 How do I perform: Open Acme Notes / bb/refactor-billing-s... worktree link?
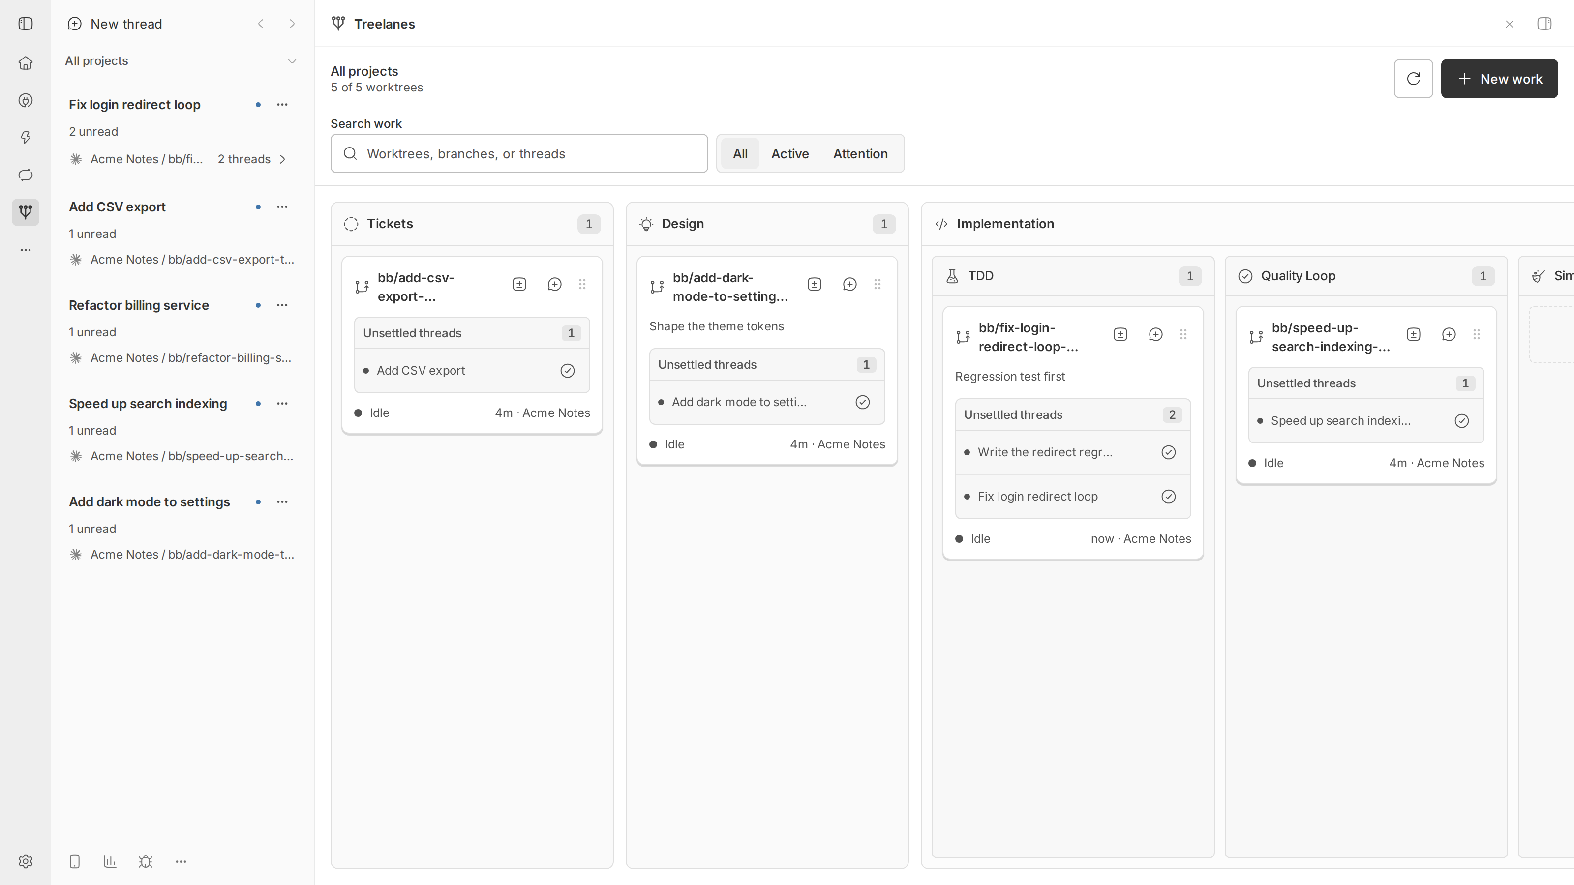(x=191, y=358)
